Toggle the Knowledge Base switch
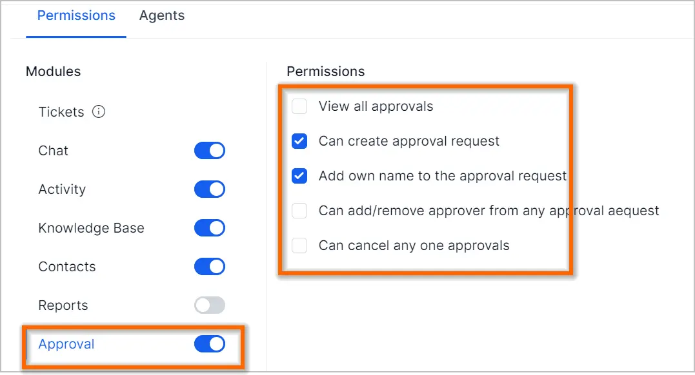The image size is (695, 375). (x=210, y=228)
